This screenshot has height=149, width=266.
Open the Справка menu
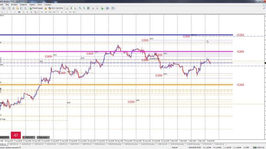[x=48, y=5]
